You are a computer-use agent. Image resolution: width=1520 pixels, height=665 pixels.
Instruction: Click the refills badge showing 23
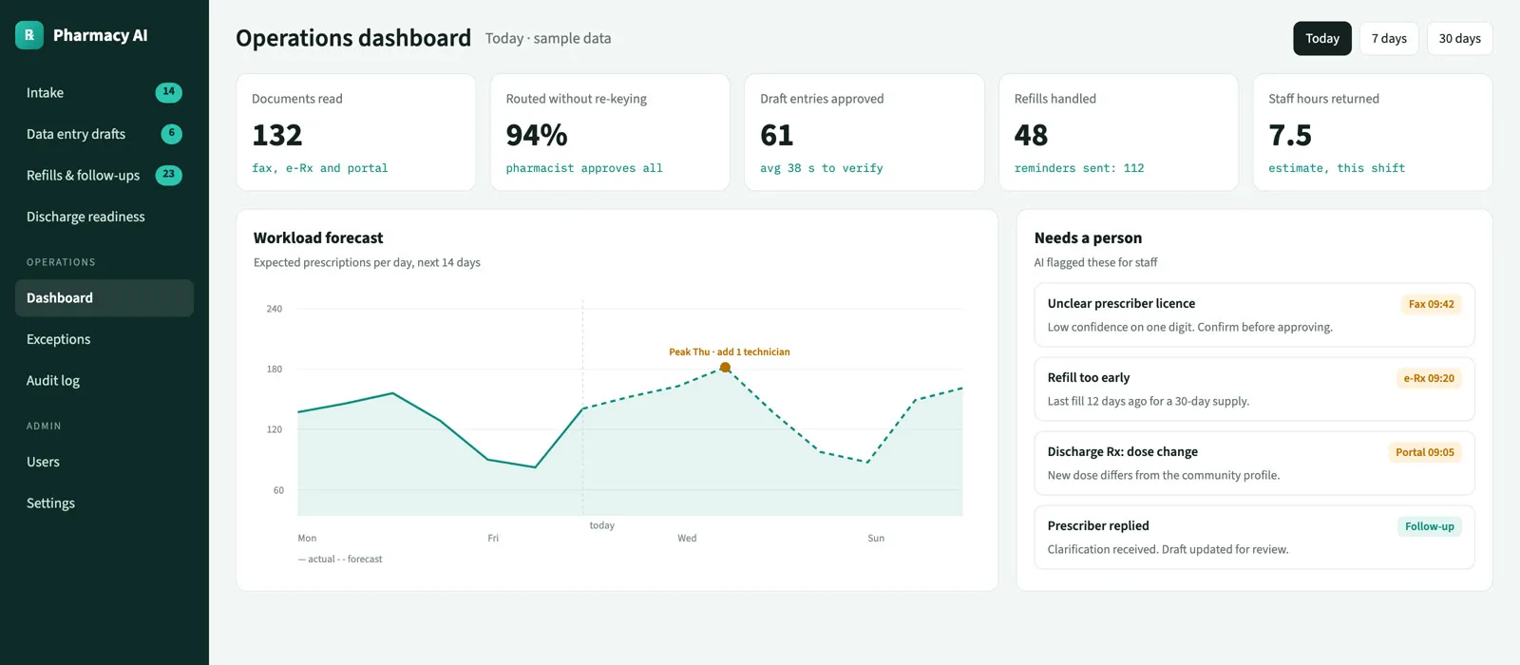click(168, 175)
